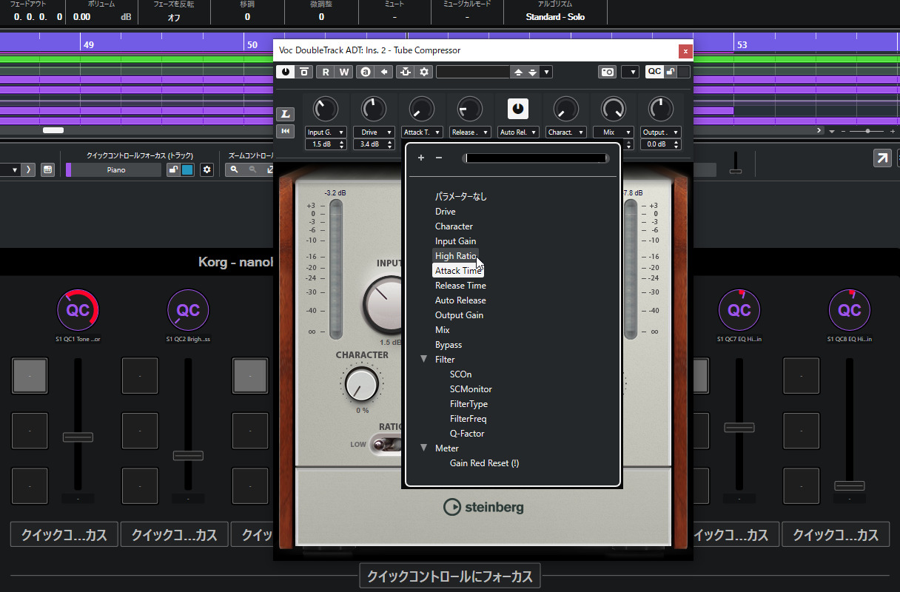Enable Write automation on the Tube Compressor
Screen dimensions: 900x592
click(343, 71)
